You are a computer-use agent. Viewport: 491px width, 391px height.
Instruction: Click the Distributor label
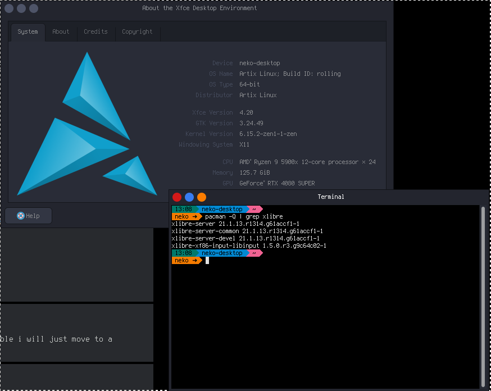(x=214, y=95)
